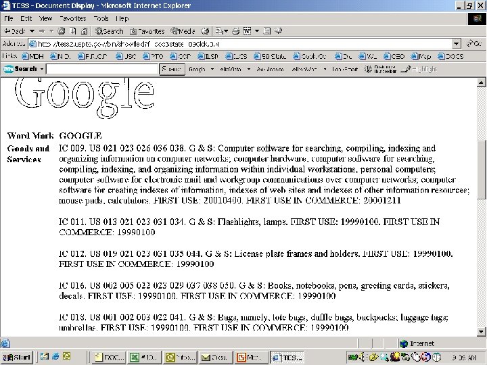Open the View menu
This screenshot has width=487, height=365.
pos(45,19)
